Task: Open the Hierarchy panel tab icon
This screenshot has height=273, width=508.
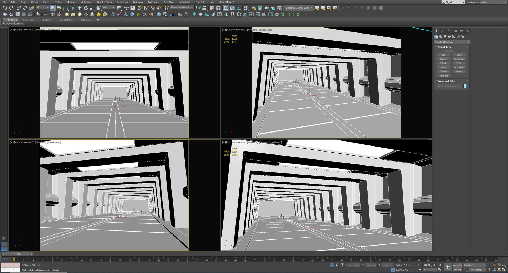Action: 449,31
